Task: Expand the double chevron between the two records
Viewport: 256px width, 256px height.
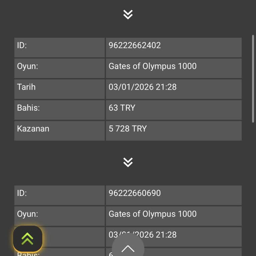Action: [128, 162]
